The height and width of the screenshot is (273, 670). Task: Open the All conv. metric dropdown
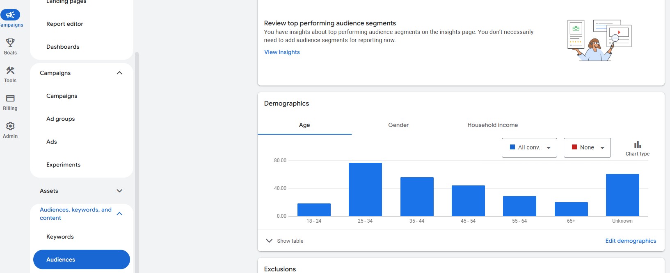click(x=529, y=148)
